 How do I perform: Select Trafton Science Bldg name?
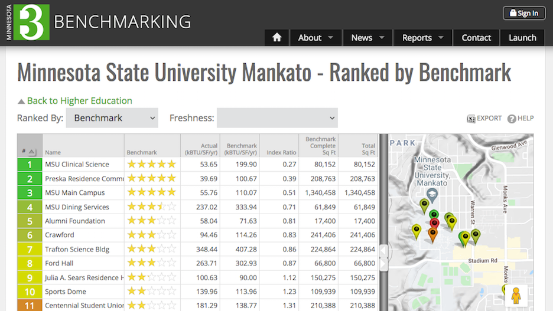point(77,250)
